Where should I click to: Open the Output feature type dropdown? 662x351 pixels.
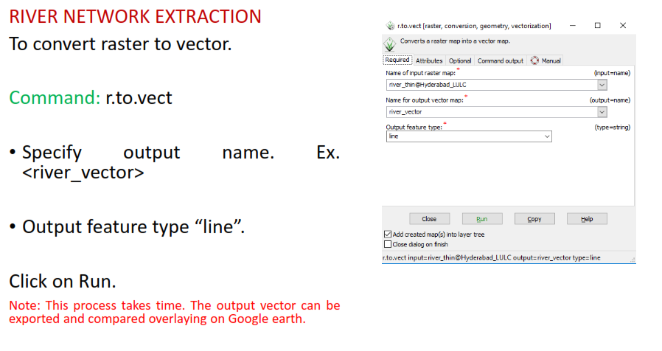(546, 136)
